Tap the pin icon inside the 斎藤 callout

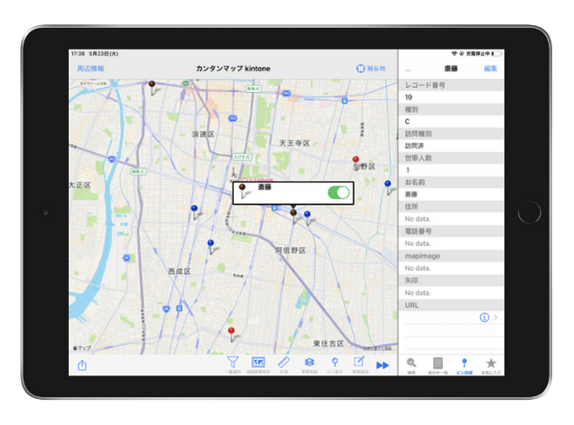click(244, 191)
